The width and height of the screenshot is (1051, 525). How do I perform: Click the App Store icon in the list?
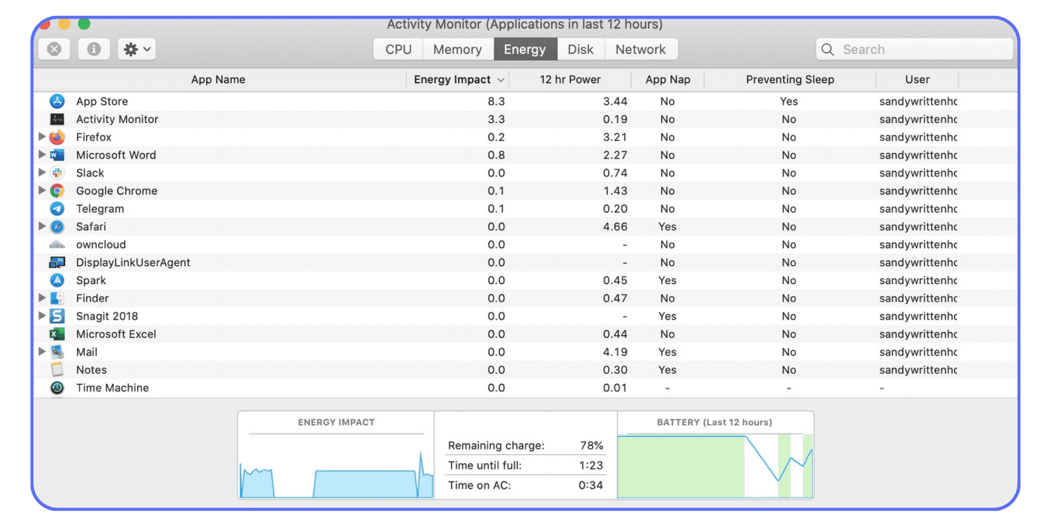tap(57, 101)
